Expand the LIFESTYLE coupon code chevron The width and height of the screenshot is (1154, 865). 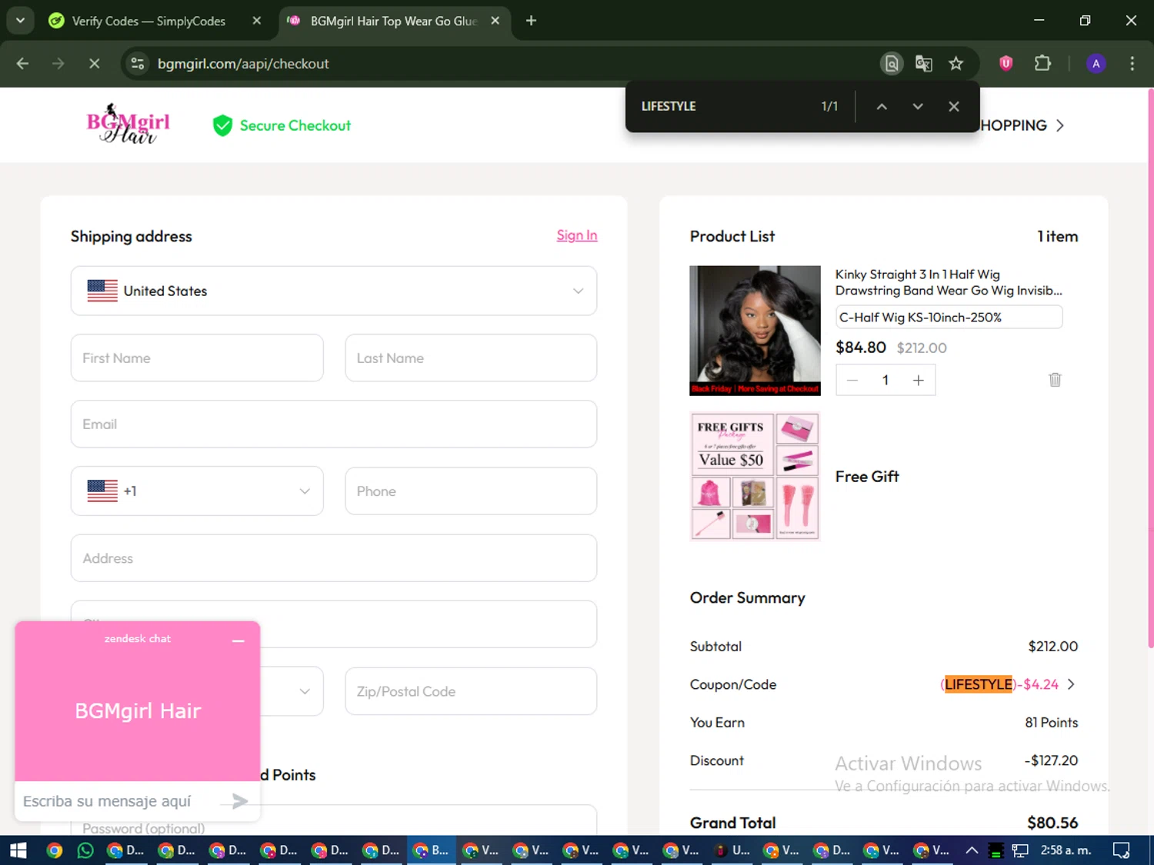tap(1071, 684)
